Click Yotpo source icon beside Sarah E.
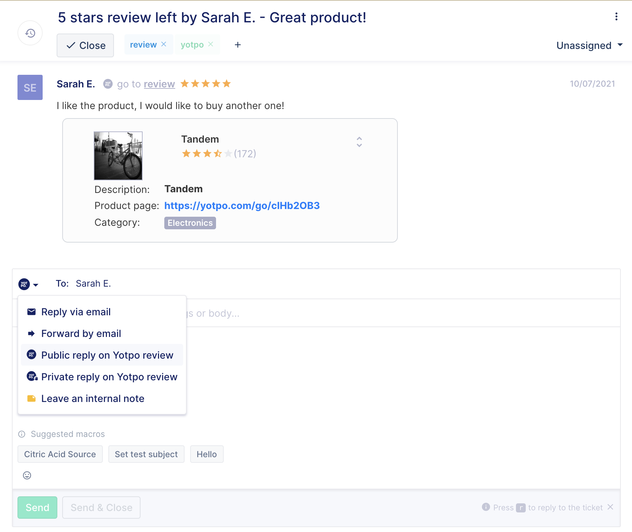 108,84
